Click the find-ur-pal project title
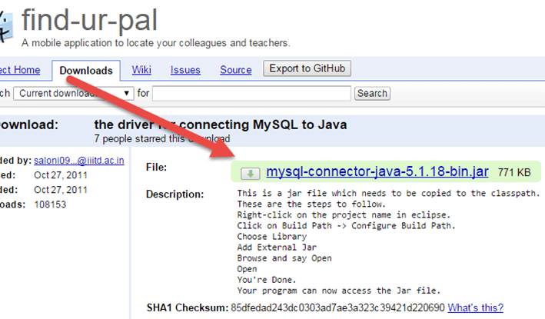 [x=106, y=20]
